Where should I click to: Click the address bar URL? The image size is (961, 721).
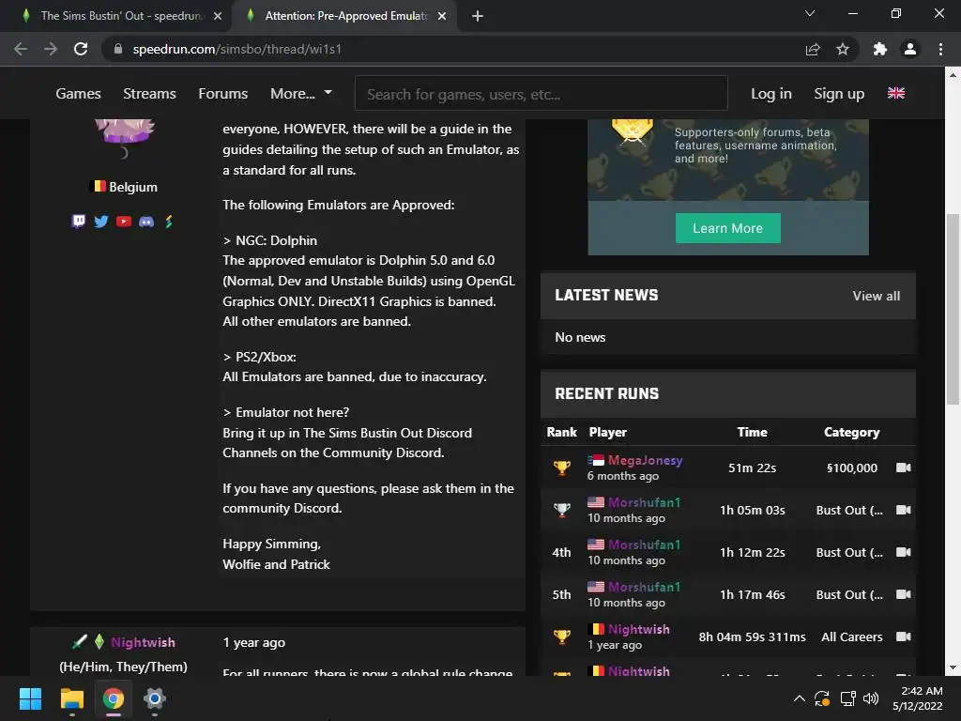[x=237, y=49]
